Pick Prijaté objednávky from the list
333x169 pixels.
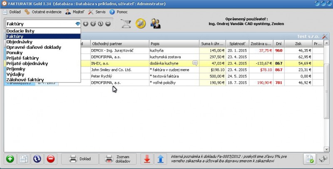[43, 64]
